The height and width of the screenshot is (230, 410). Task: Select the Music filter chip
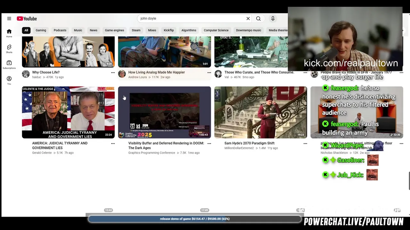[x=78, y=30]
